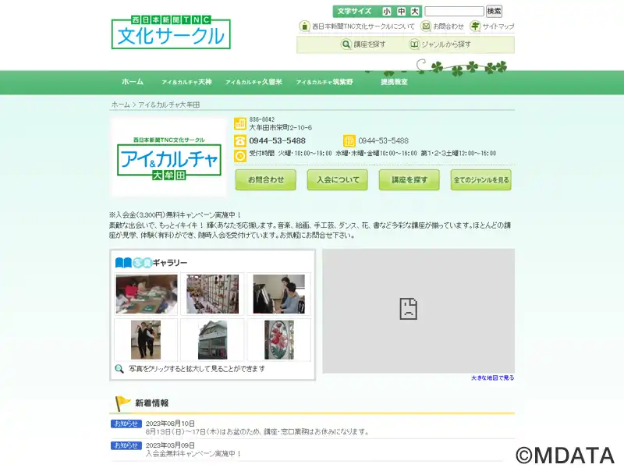Image resolution: width=624 pixels, height=468 pixels.
Task: Open the アイ&カルチャ久留米 navigation tab
Action: 253,82
